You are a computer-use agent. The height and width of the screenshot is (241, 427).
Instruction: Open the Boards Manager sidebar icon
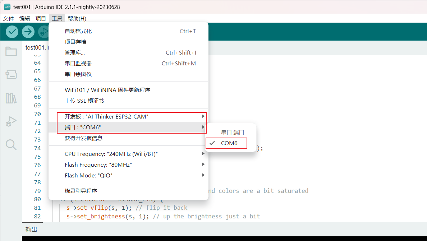tap(11, 75)
